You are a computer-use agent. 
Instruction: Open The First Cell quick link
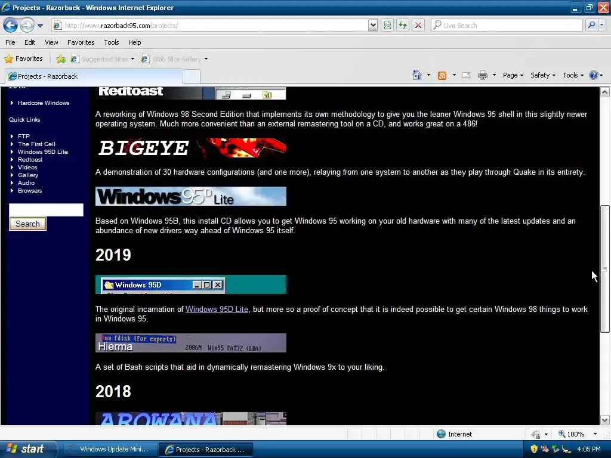pyautogui.click(x=36, y=144)
